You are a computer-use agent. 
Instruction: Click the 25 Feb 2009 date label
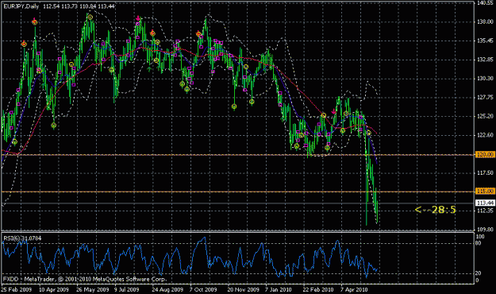click(x=16, y=289)
